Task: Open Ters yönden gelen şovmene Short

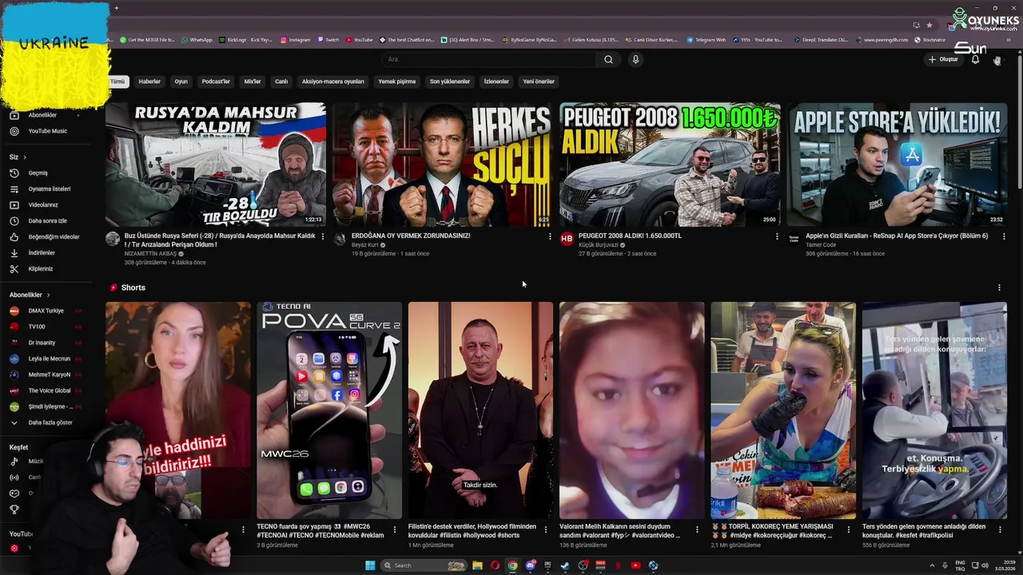Action: [x=935, y=410]
